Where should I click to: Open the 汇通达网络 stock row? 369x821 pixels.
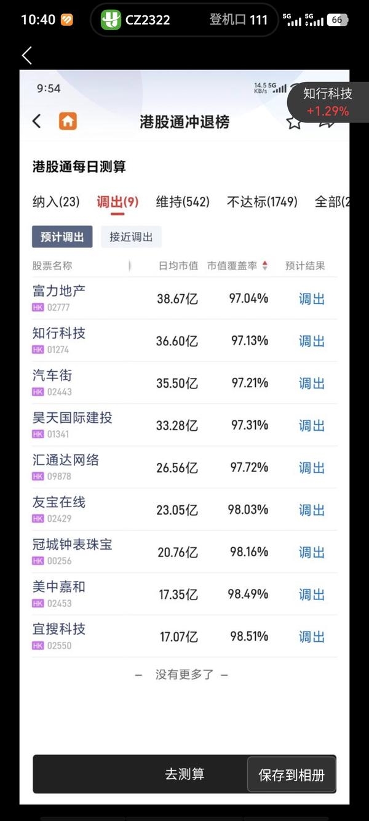pos(184,467)
